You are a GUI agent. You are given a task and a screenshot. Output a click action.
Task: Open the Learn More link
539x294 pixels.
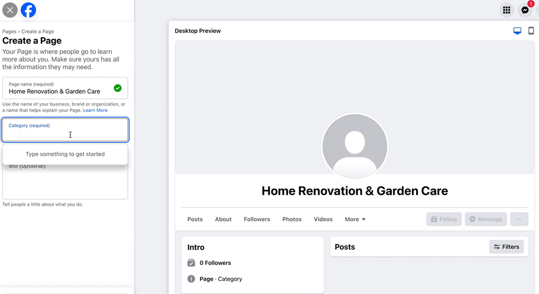[95, 110]
